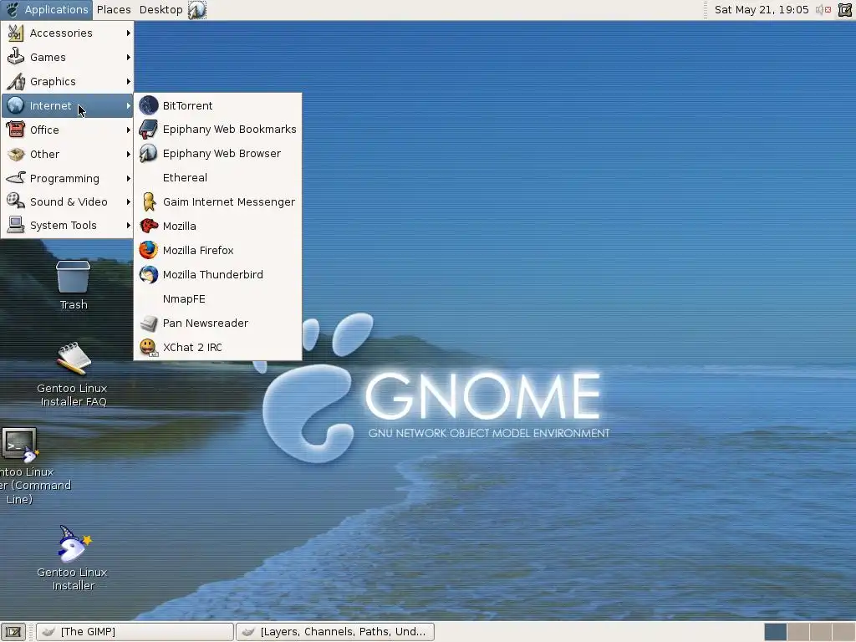Expand the Sound & Video submenu
This screenshot has width=856, height=642.
[67, 202]
